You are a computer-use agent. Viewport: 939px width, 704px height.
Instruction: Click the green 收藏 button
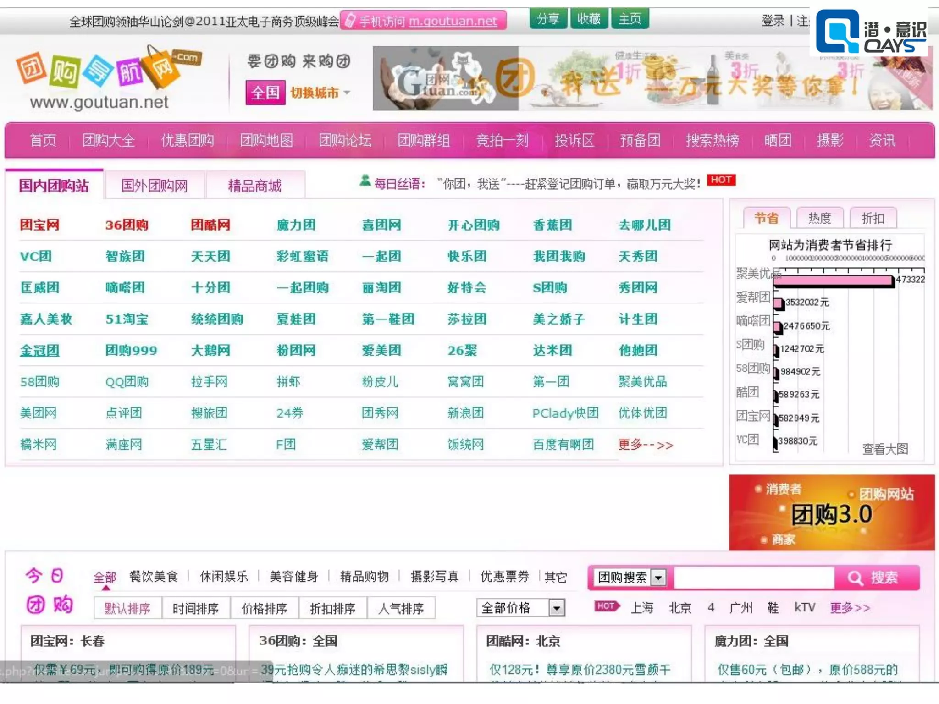(589, 19)
